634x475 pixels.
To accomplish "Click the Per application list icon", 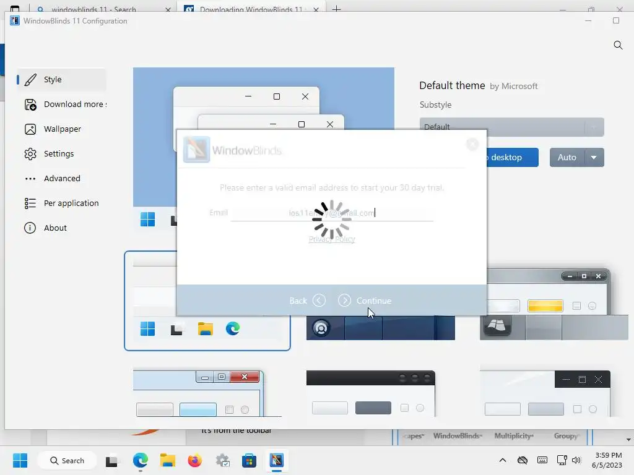I will tap(30, 203).
